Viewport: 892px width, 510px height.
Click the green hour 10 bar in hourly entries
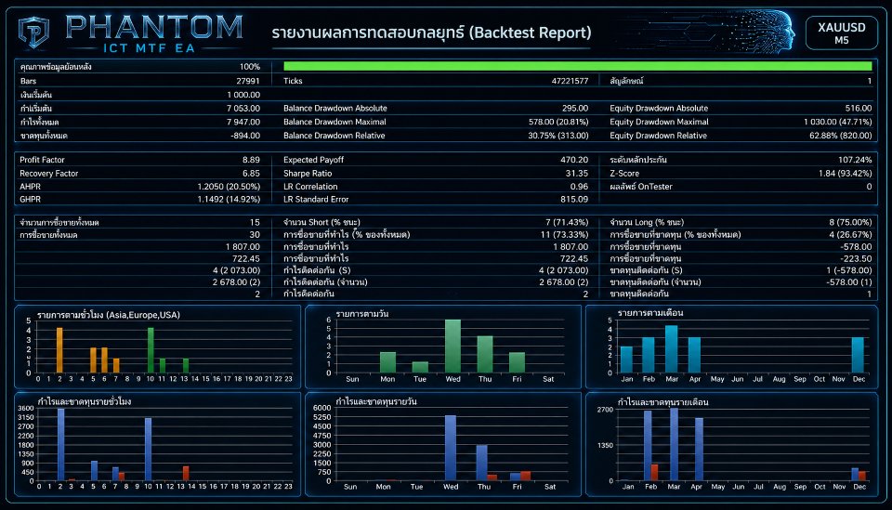[x=151, y=349]
